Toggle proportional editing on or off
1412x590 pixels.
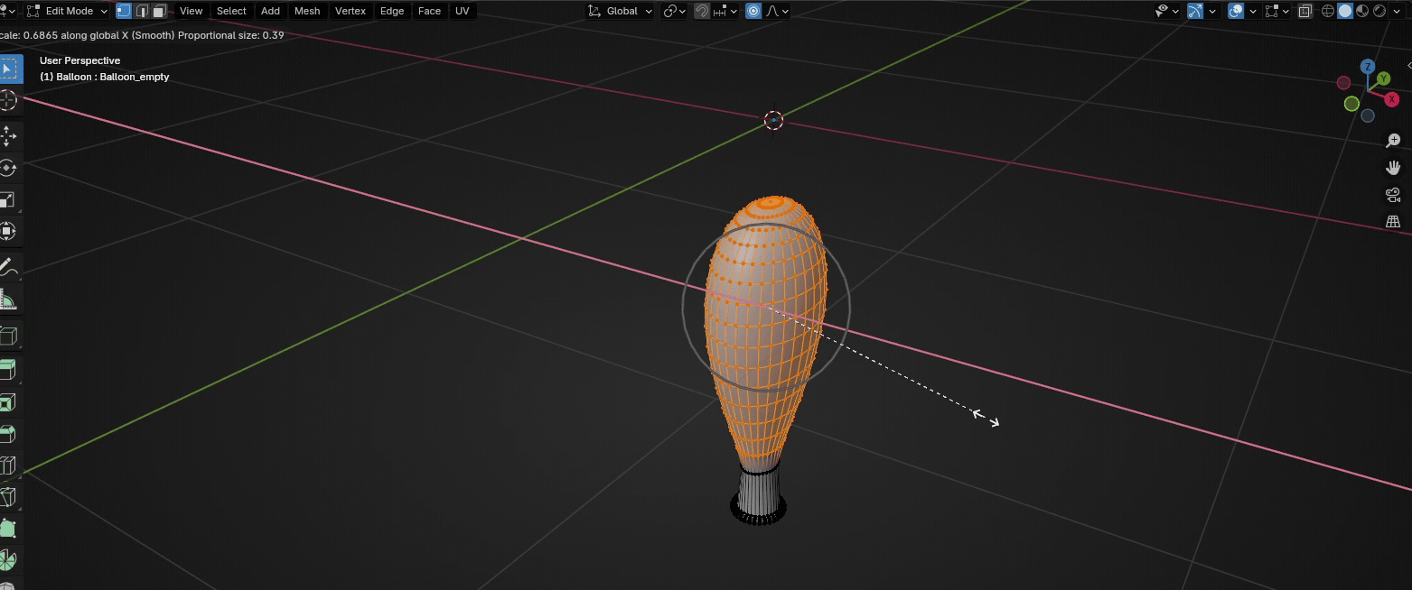tap(753, 11)
